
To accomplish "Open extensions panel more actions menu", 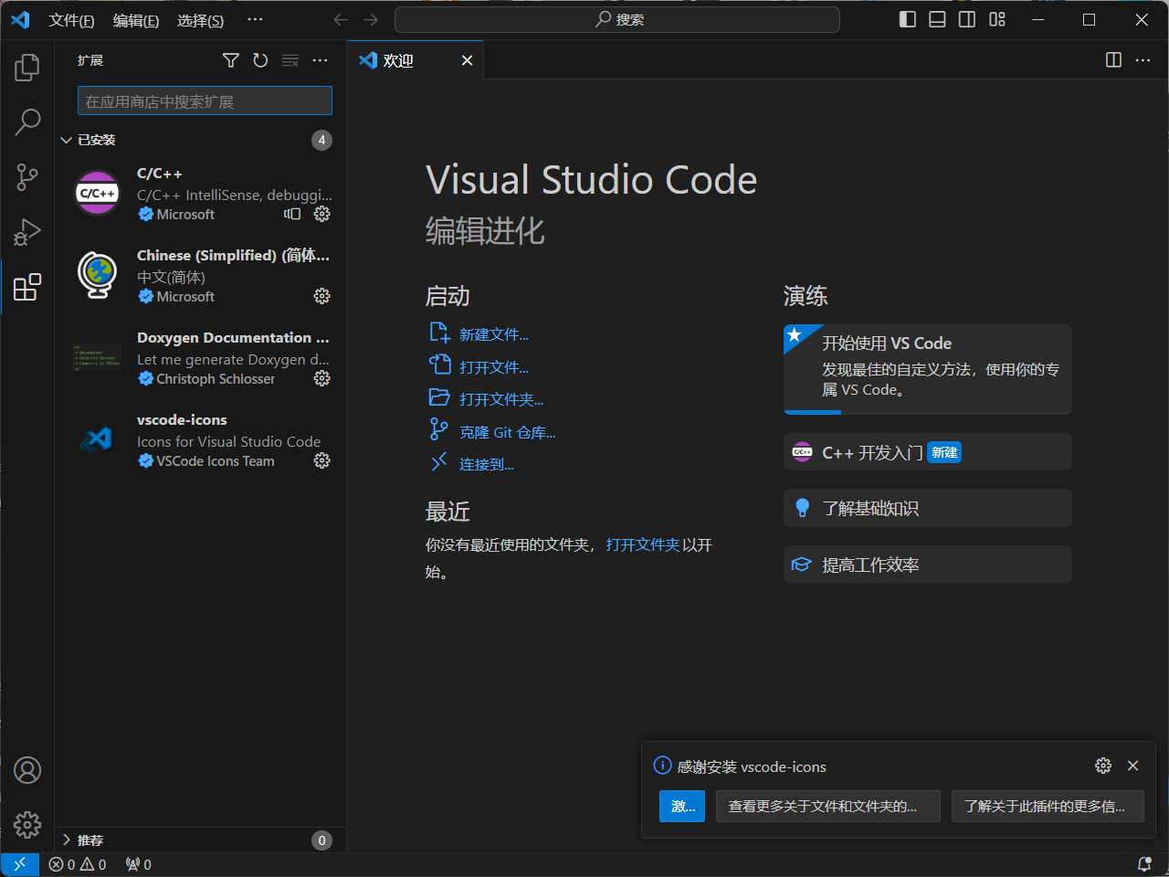I will (x=320, y=60).
